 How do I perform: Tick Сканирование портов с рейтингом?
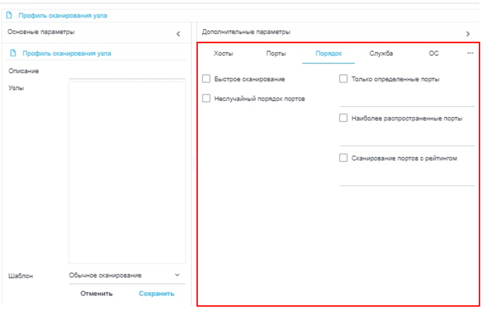pyautogui.click(x=344, y=158)
